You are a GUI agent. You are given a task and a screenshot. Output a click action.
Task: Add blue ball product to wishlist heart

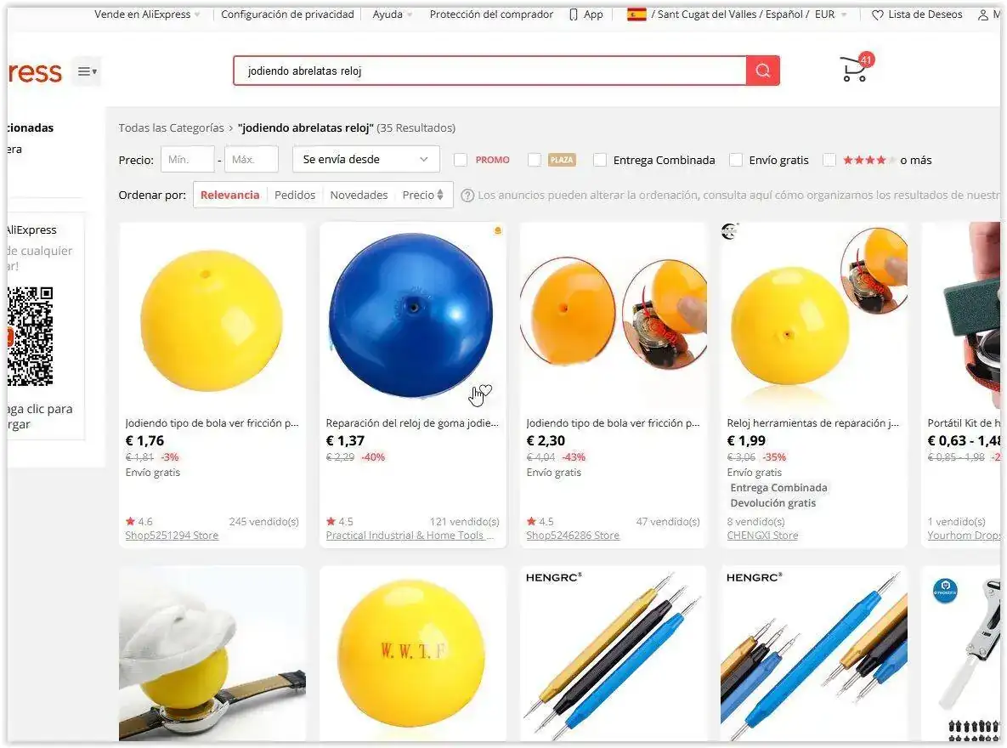pos(485,389)
